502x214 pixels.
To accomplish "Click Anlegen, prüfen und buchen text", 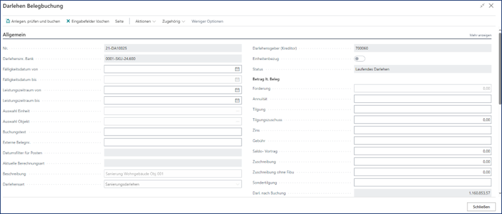I will tap(36, 21).
